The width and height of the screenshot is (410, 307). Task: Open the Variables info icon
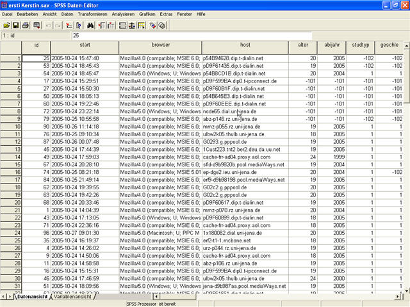(79, 25)
